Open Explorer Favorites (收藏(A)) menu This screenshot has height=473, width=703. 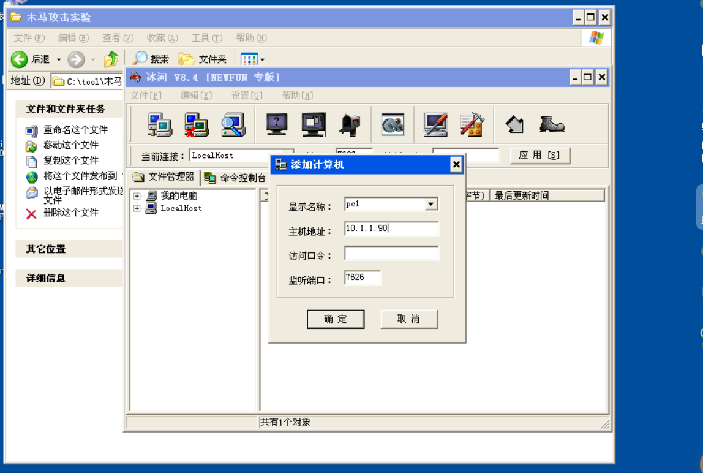(x=162, y=38)
